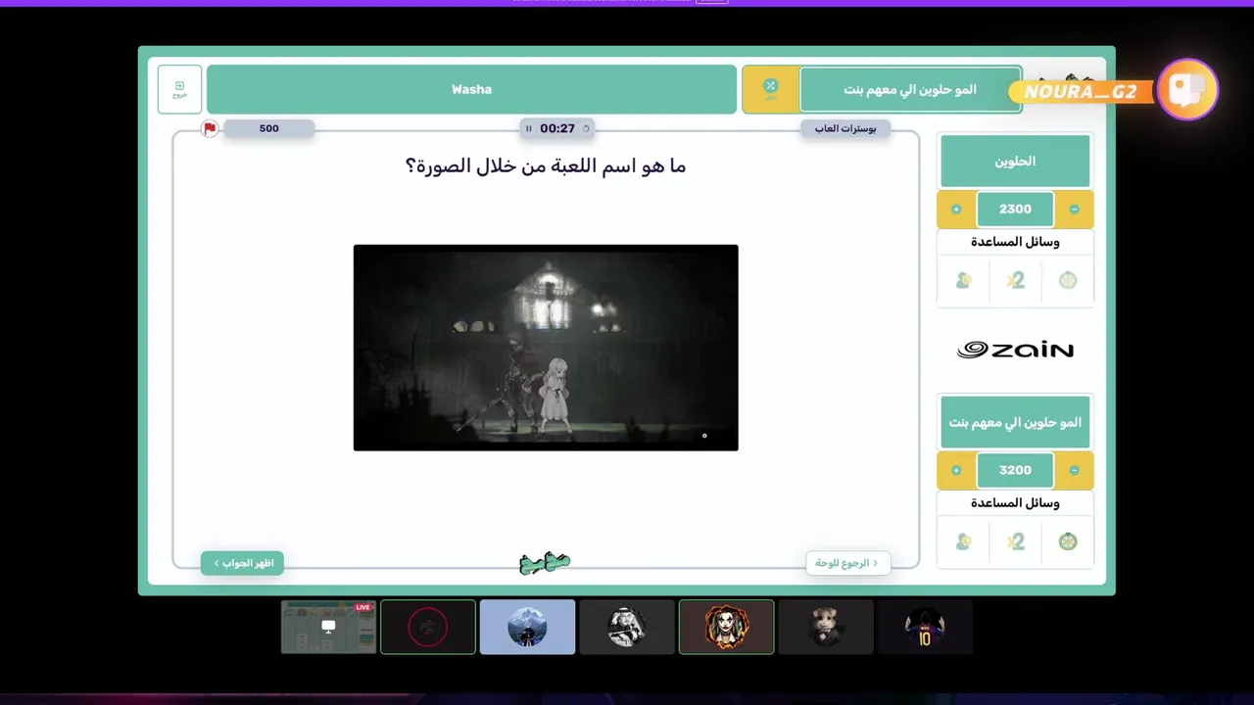Click the yellow swap-turn icon button

tap(770, 89)
